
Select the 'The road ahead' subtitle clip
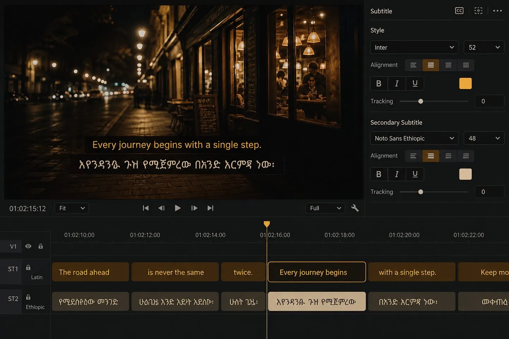tap(90, 272)
